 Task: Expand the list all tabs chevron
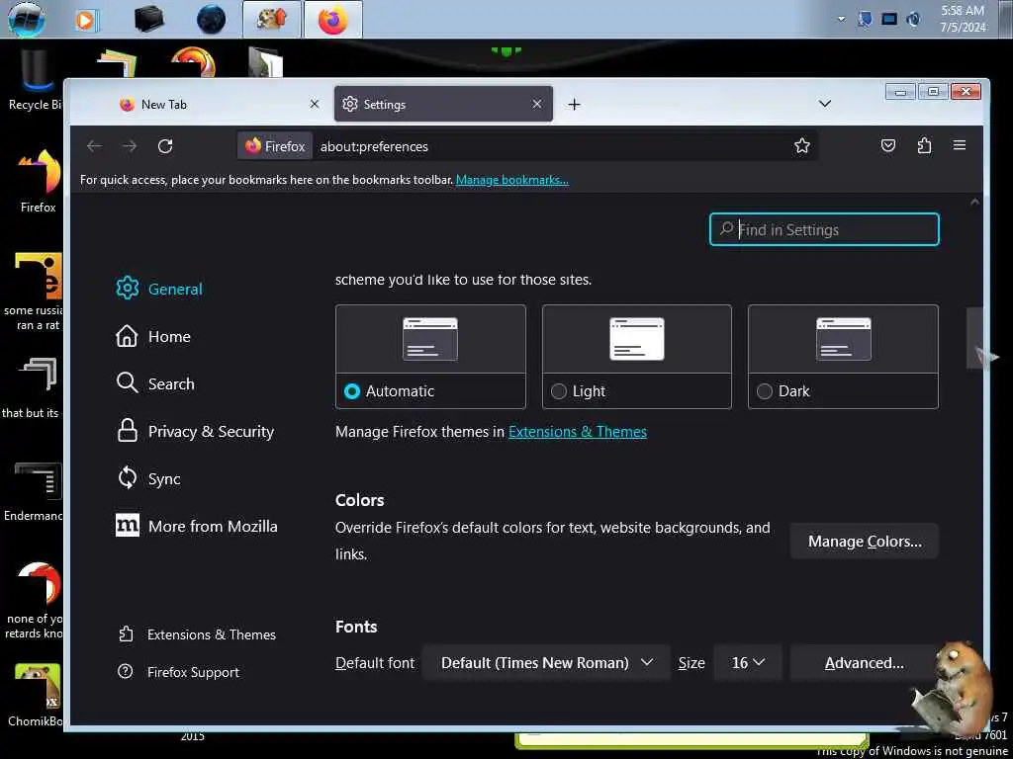[824, 104]
